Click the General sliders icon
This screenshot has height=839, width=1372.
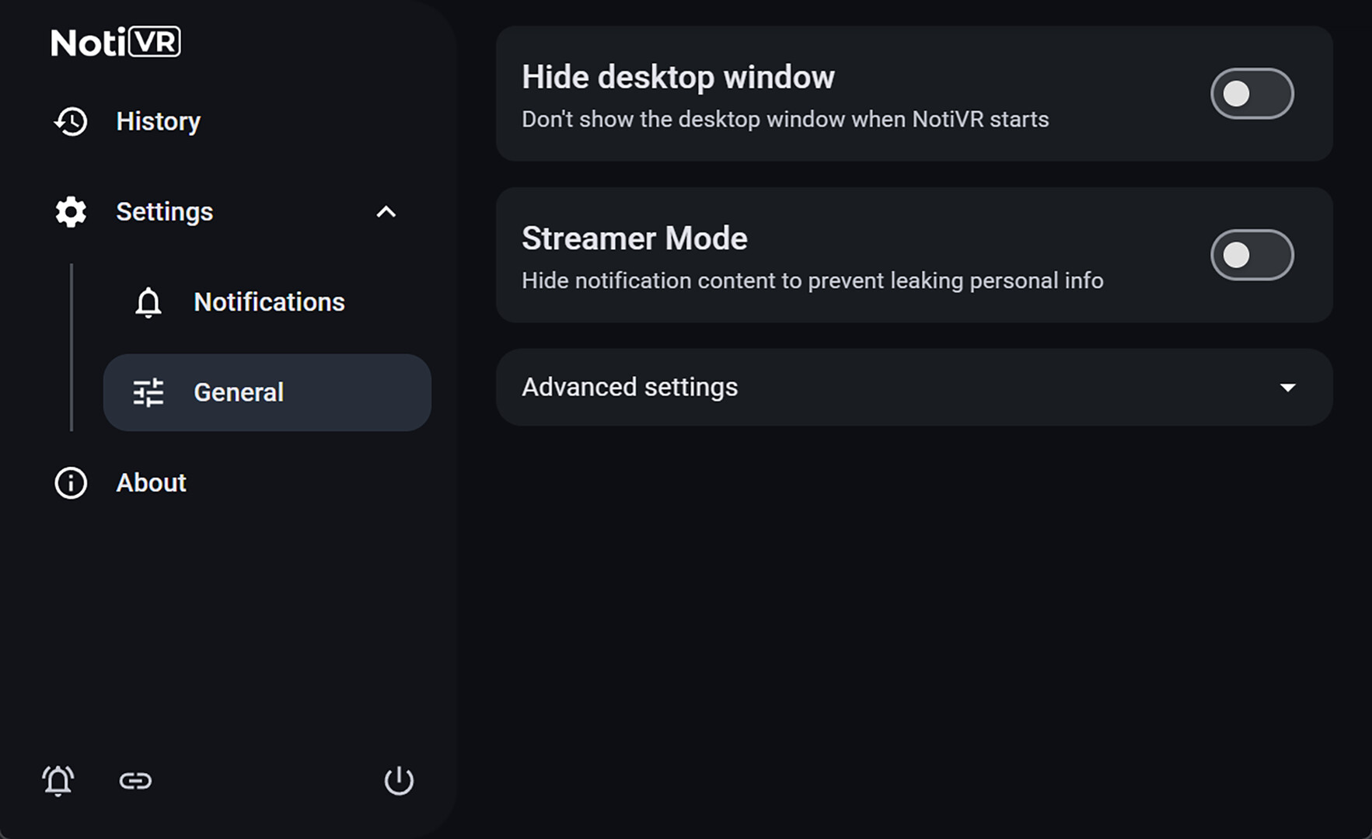click(x=148, y=392)
